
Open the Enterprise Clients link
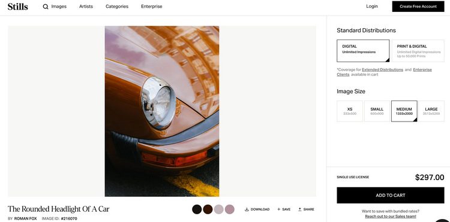[x=422, y=70]
